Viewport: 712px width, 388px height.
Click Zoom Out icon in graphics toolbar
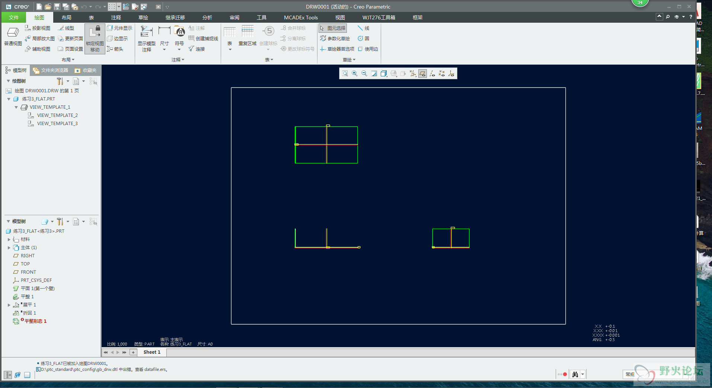[364, 74]
